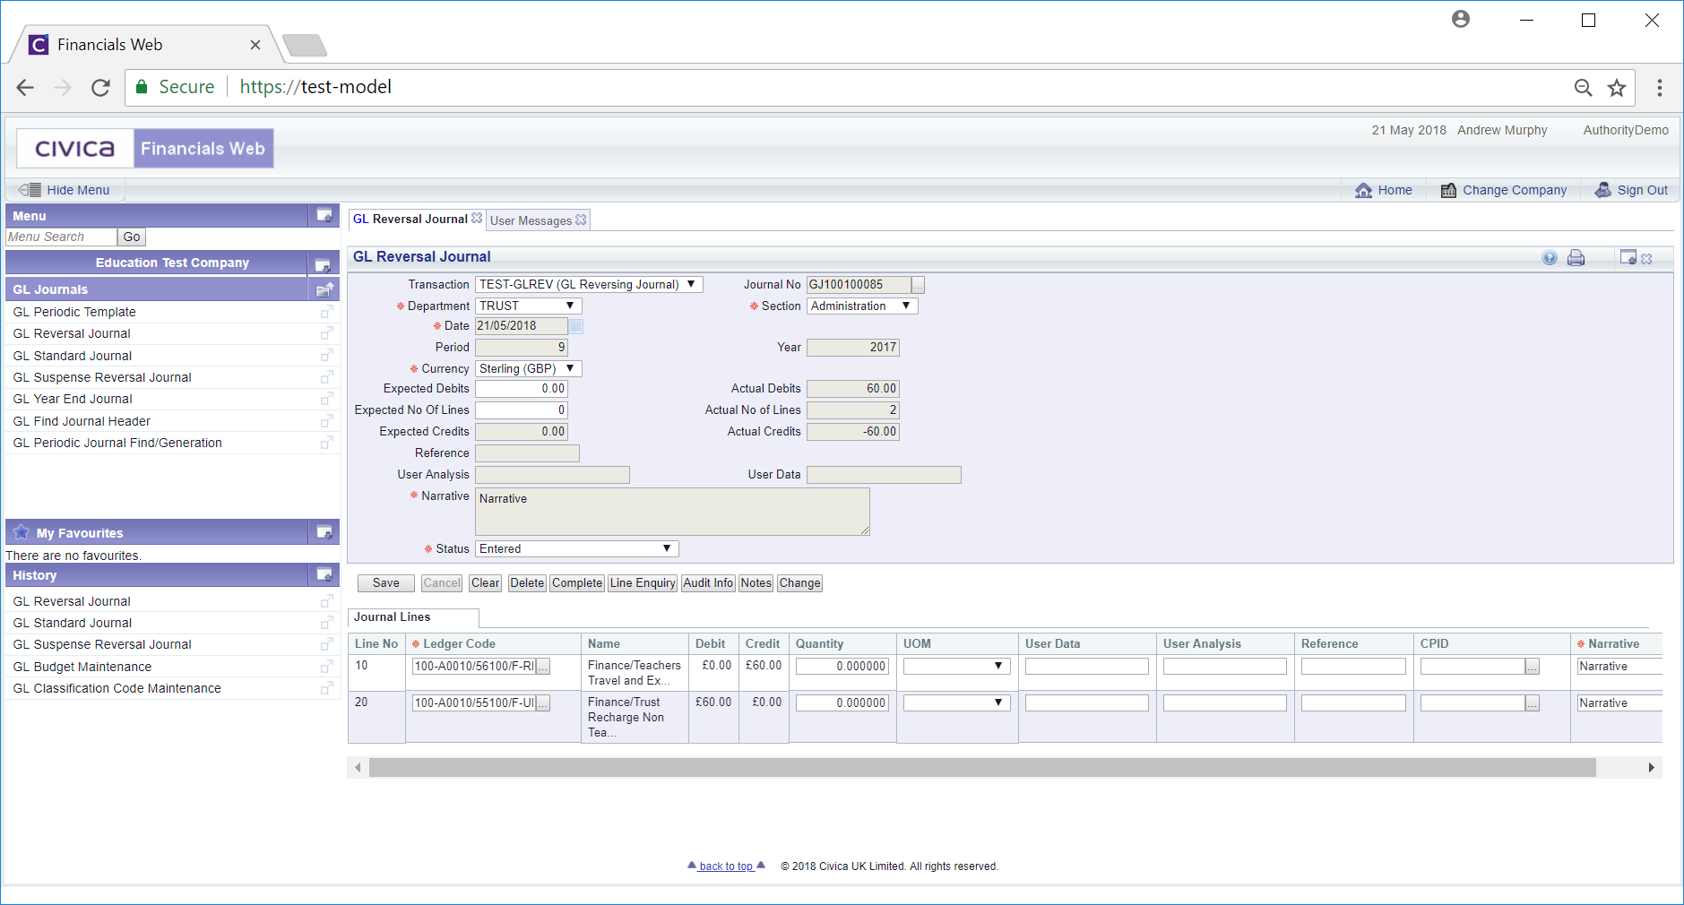
Task: Click the Chrome profile avatar icon
Action: 1461,19
